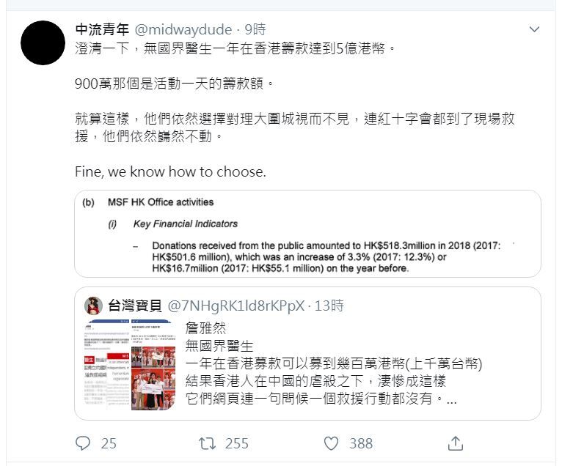Expand the tweet options chevron menu
The width and height of the screenshot is (562, 466).
click(534, 29)
